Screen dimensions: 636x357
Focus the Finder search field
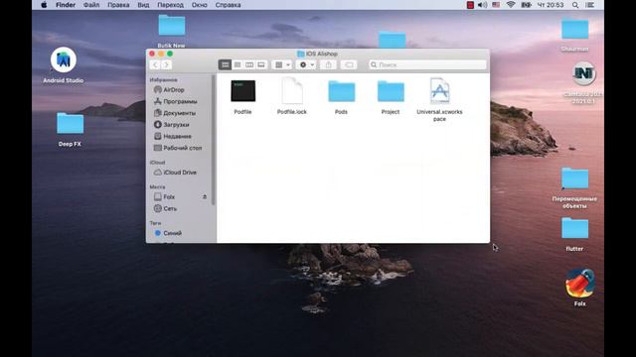[x=427, y=64]
